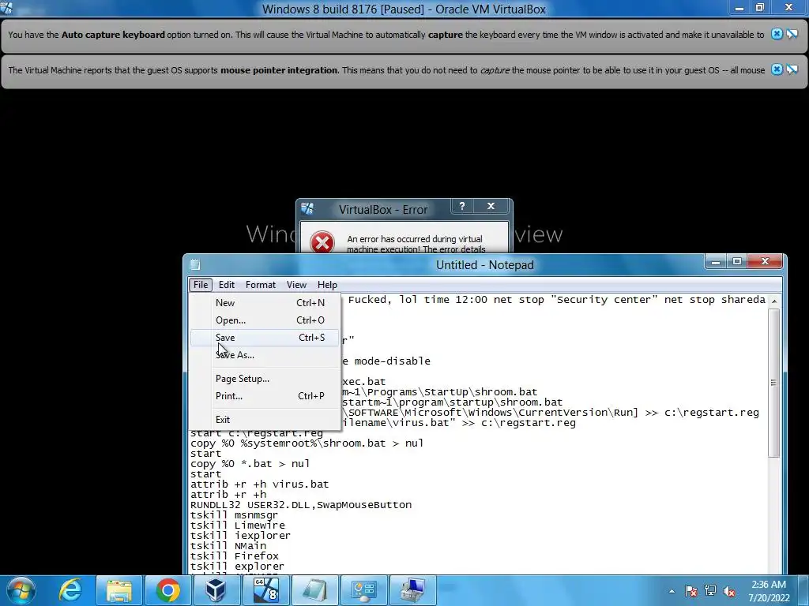This screenshot has width=809, height=606.
Task: Dismiss the Auto capture keyboard notification
Action: coord(777,34)
